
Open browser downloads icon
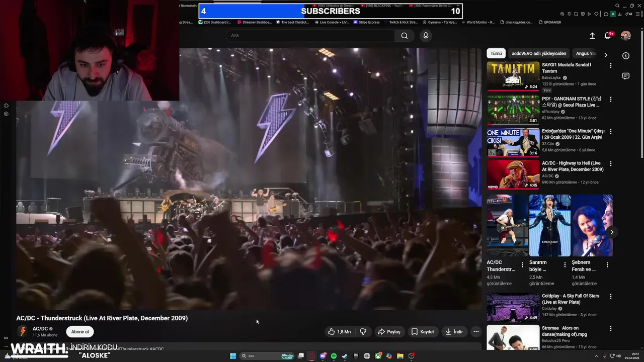coord(619,14)
